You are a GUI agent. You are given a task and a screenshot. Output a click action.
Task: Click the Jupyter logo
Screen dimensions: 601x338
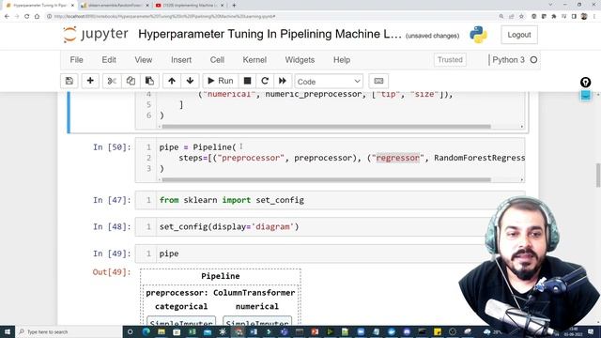[x=96, y=35]
